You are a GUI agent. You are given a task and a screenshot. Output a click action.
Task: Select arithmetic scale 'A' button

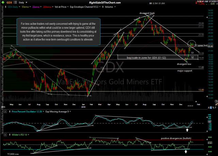tap(209, 108)
